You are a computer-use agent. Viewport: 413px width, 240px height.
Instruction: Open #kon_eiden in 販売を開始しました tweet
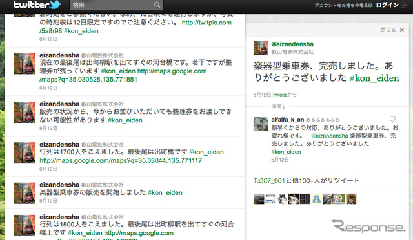165,193
